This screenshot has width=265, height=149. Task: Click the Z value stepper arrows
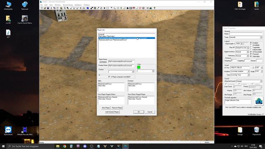point(262,67)
